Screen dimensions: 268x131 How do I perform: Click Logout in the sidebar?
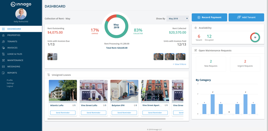pos(10,86)
